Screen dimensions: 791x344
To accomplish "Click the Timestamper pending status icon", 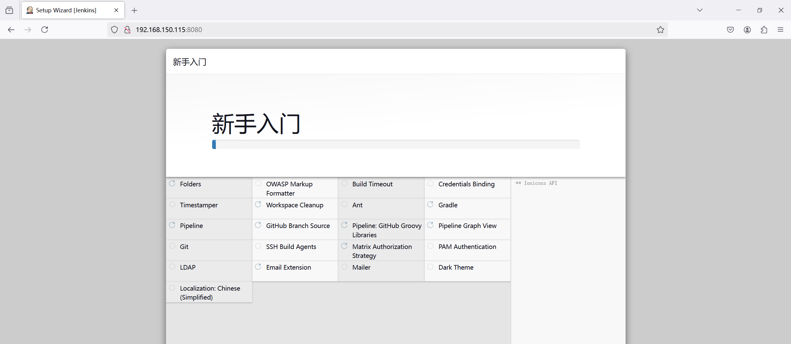I will [x=172, y=204].
